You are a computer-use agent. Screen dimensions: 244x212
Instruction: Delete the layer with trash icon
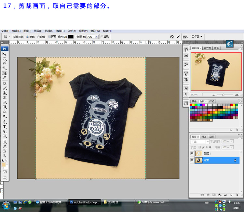(237, 195)
